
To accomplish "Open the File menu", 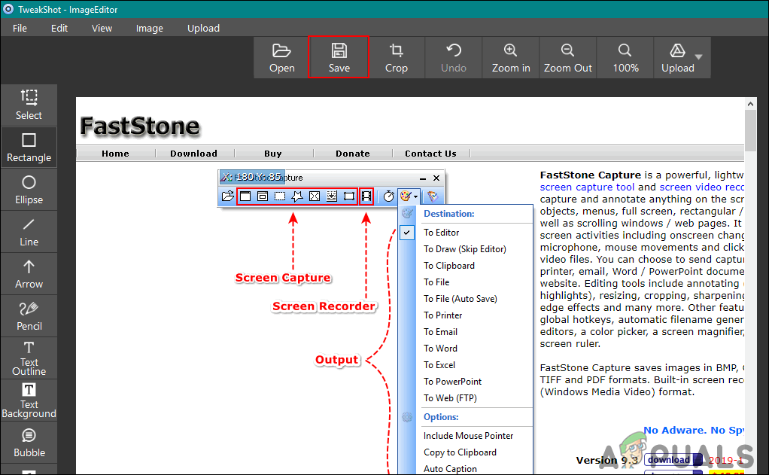I will coord(20,29).
